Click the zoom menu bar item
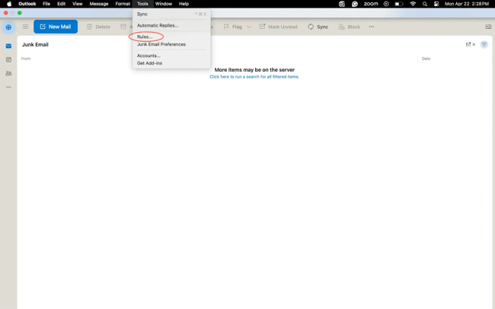 pos(371,4)
